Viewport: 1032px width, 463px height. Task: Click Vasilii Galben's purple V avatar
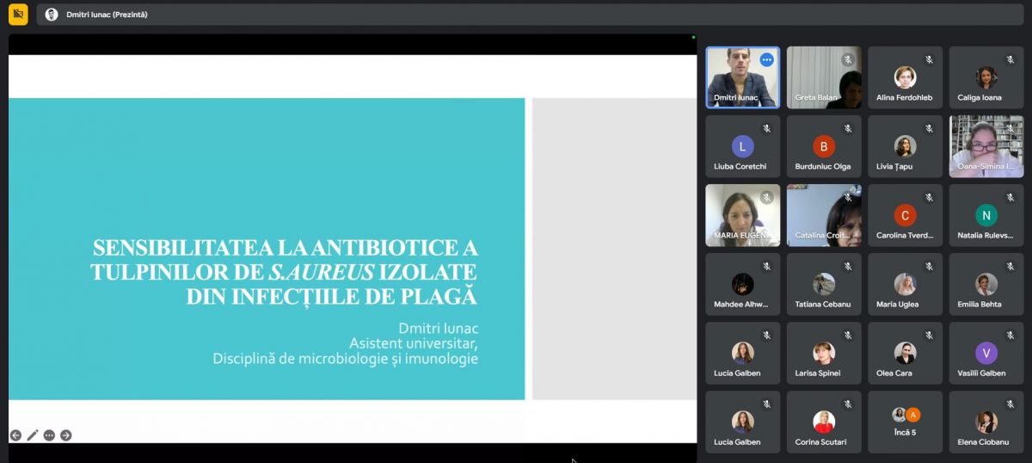coord(986,353)
